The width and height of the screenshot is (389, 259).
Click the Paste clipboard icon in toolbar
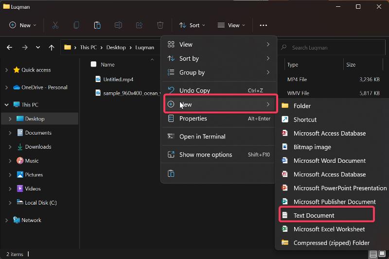click(x=97, y=25)
